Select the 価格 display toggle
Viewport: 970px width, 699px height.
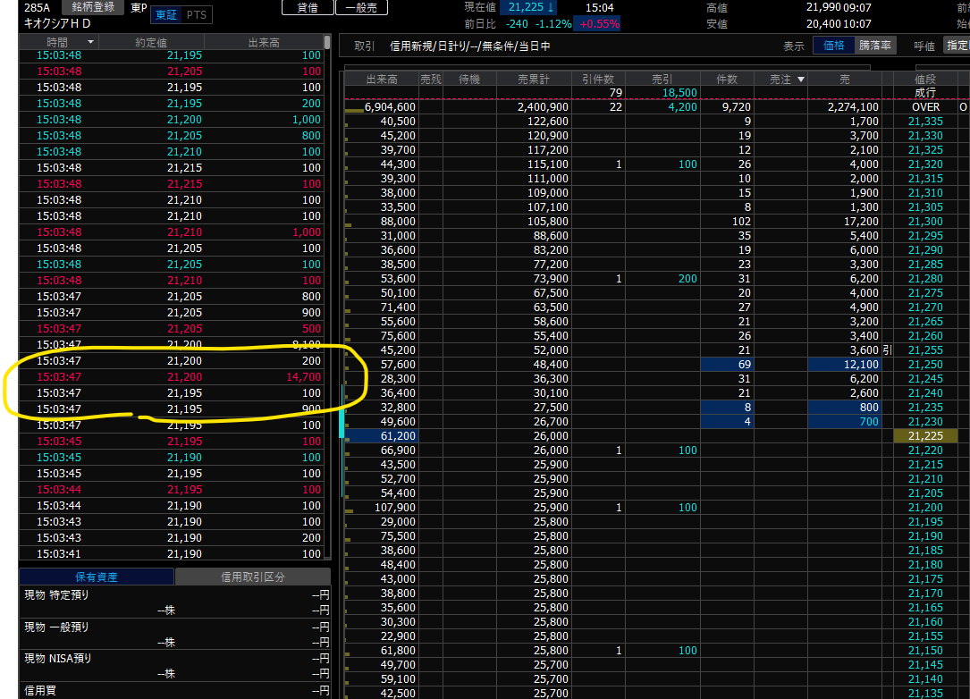coord(833,46)
